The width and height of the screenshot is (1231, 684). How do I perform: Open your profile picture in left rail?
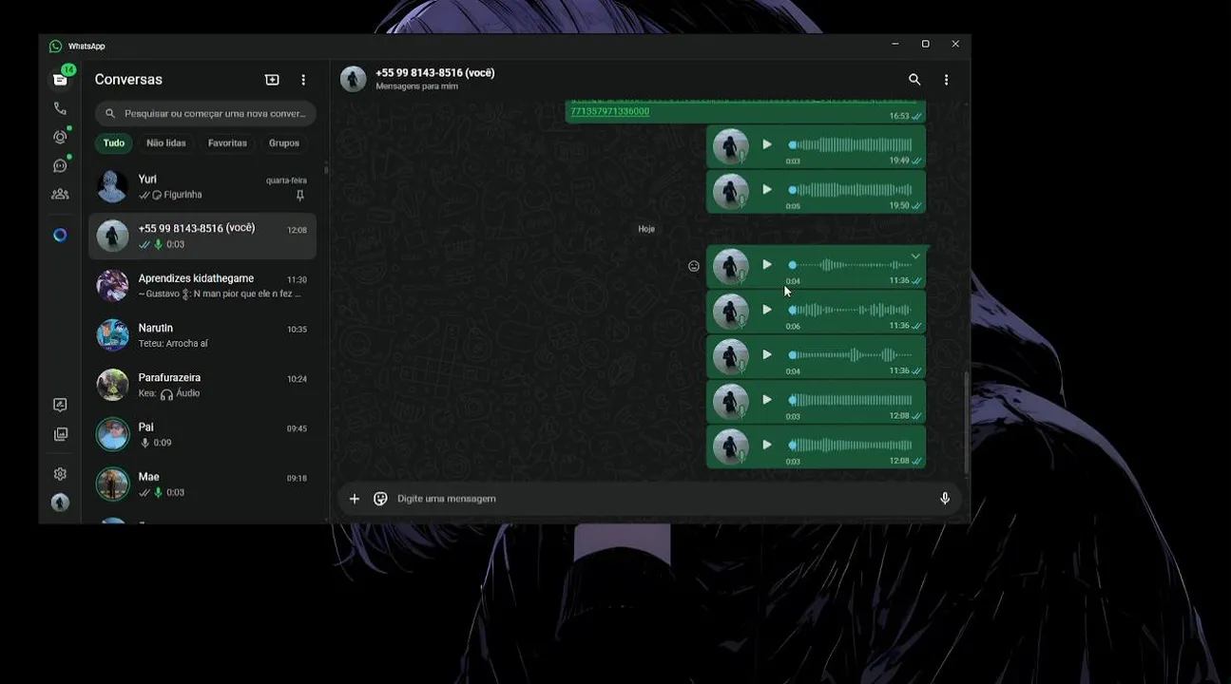coord(60,503)
